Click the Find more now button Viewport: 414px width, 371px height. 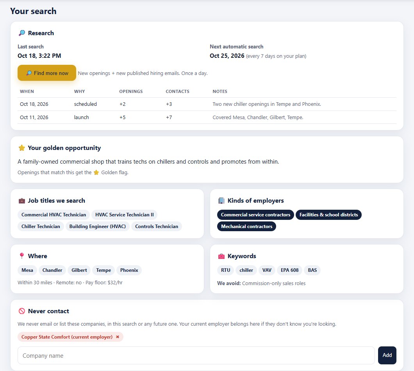coord(47,73)
